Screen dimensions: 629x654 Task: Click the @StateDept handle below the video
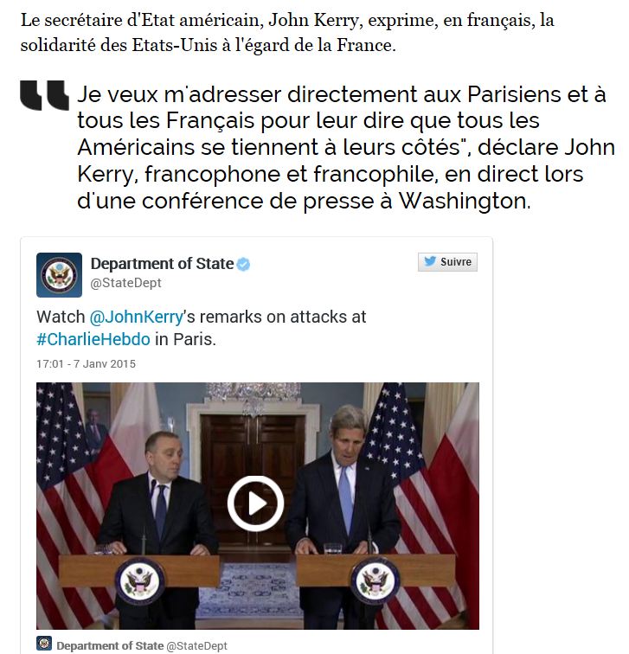(x=197, y=645)
